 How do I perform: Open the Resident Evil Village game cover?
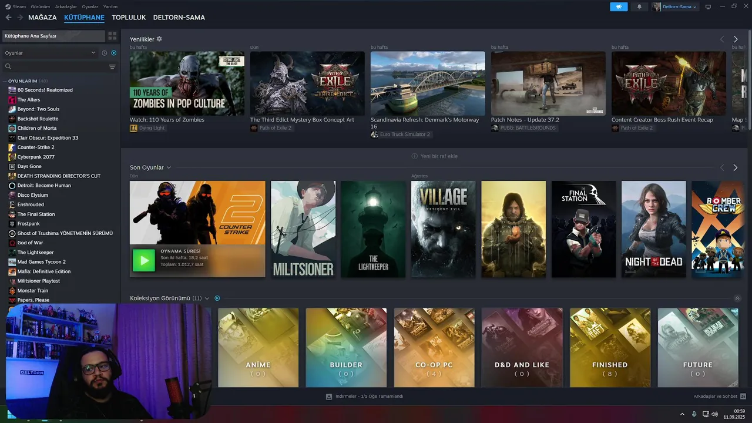coord(444,229)
